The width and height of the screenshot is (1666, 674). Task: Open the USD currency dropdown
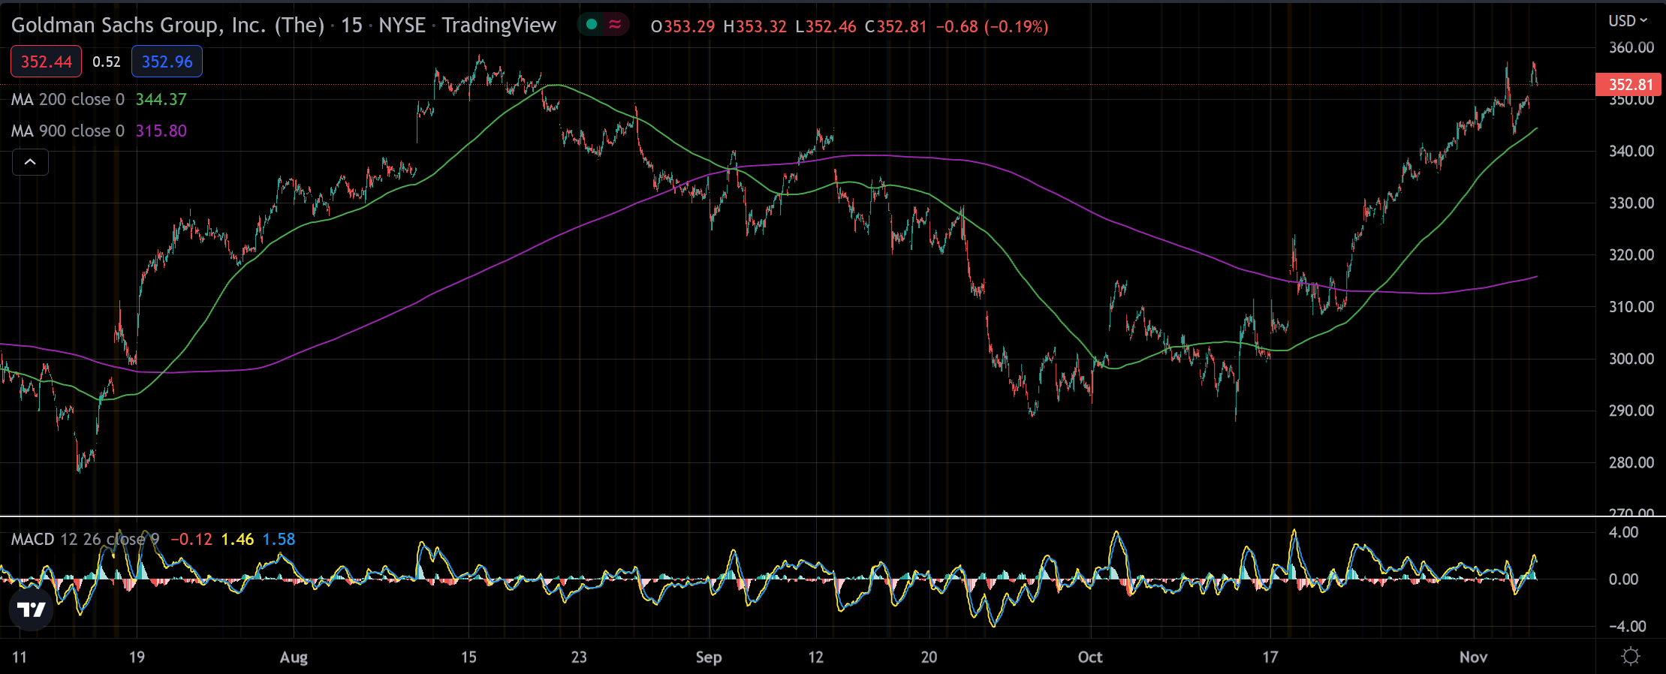click(1628, 21)
